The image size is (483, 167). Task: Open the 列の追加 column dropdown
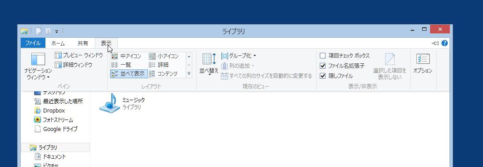click(238, 65)
